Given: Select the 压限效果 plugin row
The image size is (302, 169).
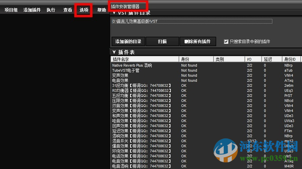Looking at the screenshot, I should point(206,101).
